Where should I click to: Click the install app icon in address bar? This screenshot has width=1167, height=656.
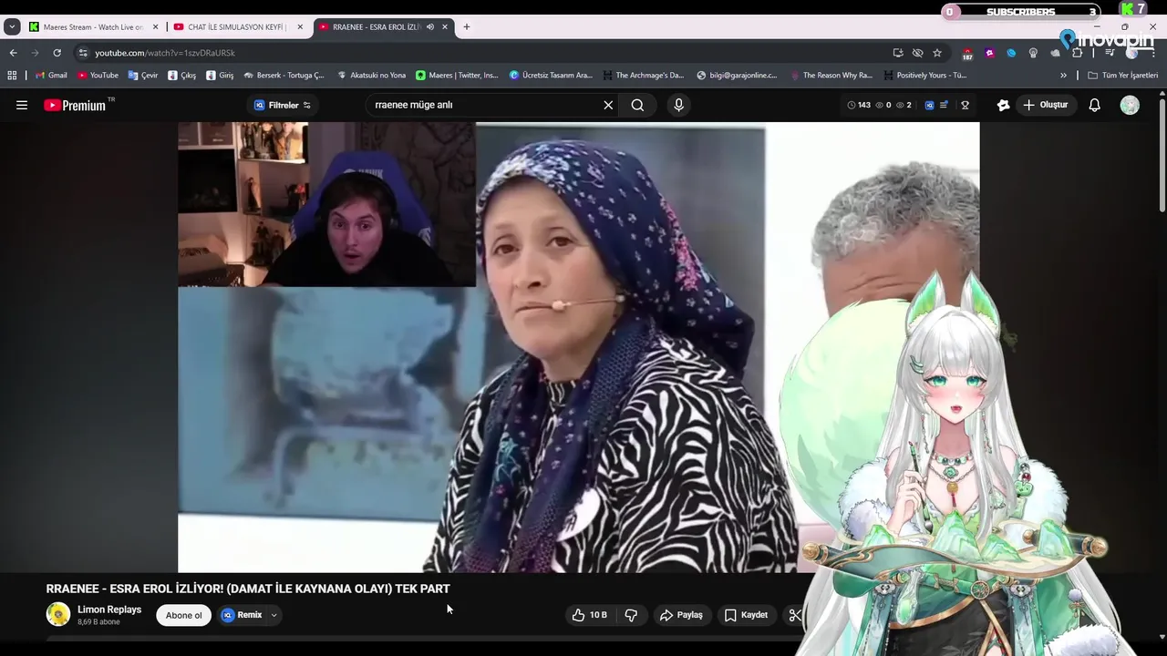click(x=898, y=53)
